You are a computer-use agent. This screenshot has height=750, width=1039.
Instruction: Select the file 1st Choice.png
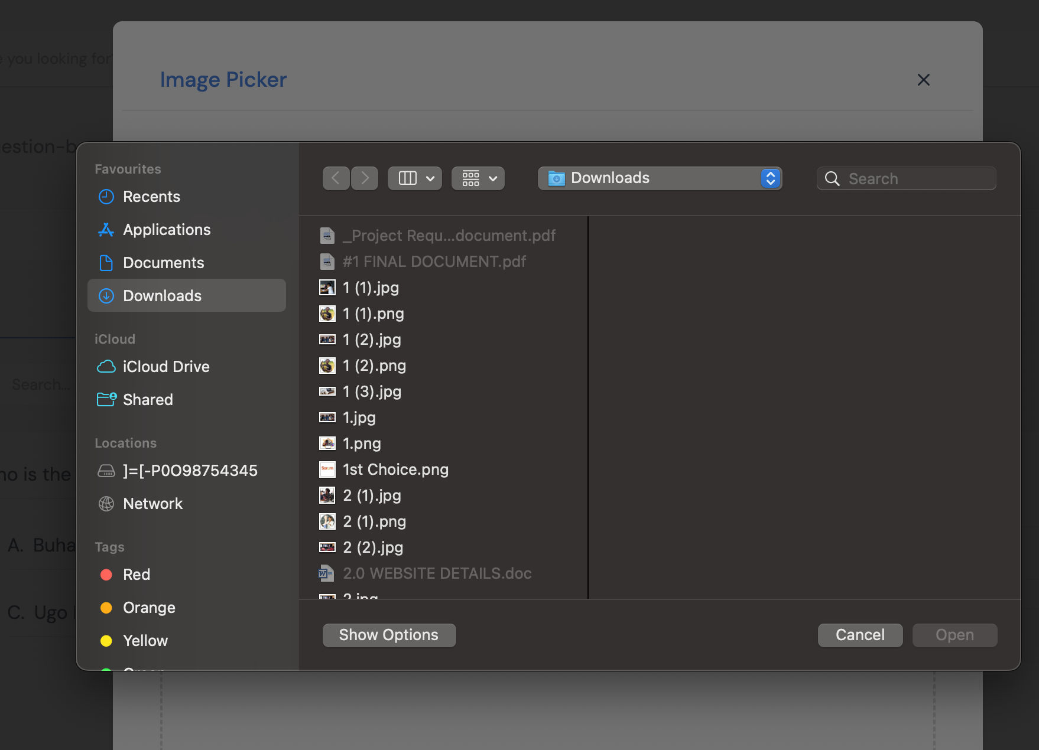click(395, 469)
